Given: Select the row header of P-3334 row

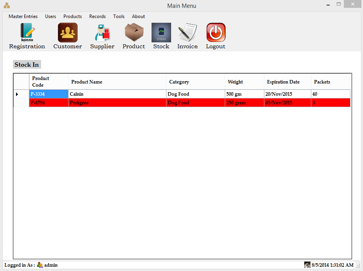Looking at the screenshot, I should coord(21,94).
